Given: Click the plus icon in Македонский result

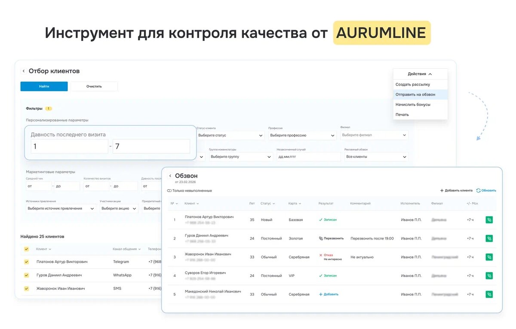Looking at the screenshot, I should click(321, 295).
